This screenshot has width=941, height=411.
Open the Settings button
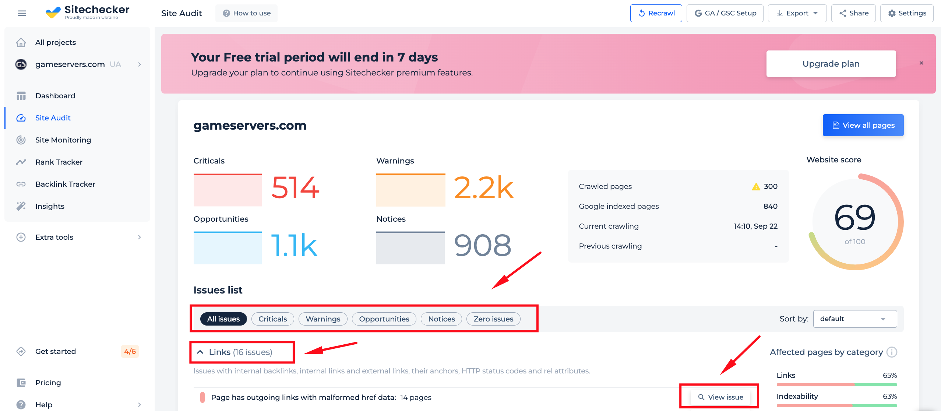(x=907, y=13)
